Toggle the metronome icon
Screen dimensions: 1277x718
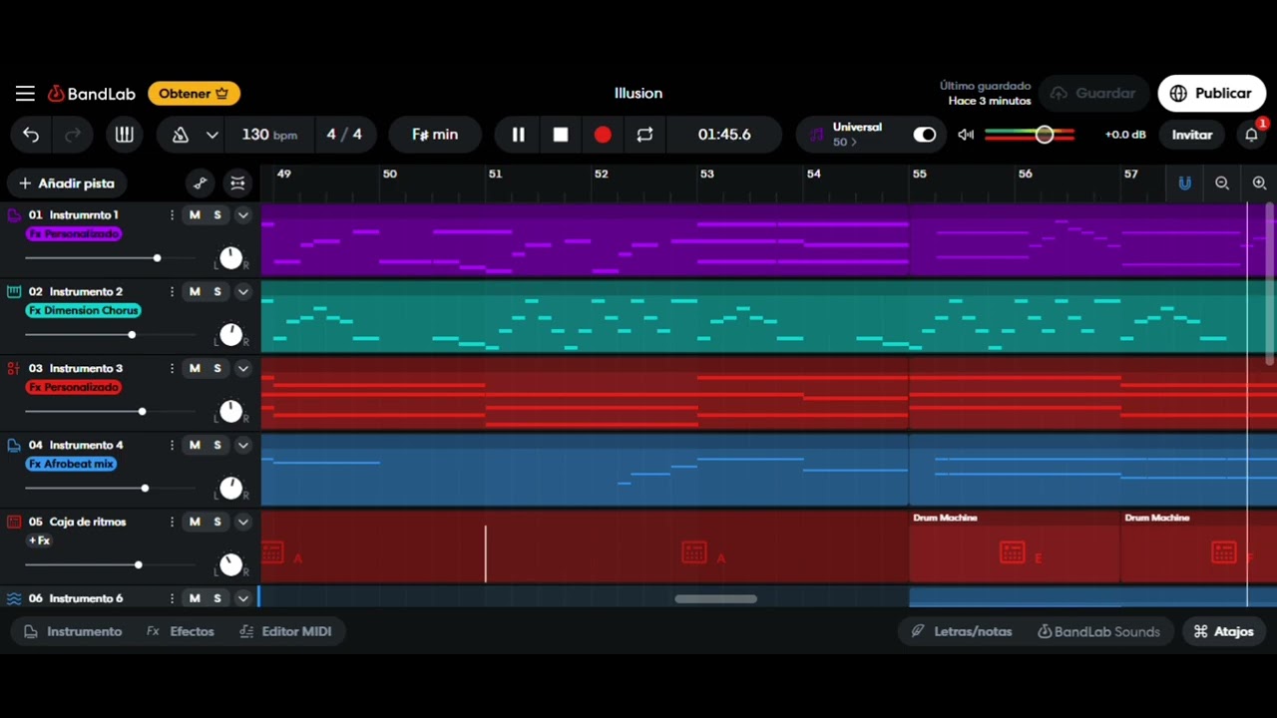tap(181, 135)
